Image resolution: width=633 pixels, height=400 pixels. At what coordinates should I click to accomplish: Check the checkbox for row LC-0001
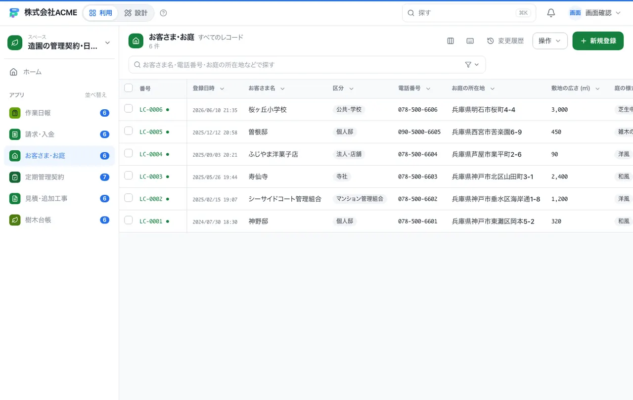click(129, 220)
